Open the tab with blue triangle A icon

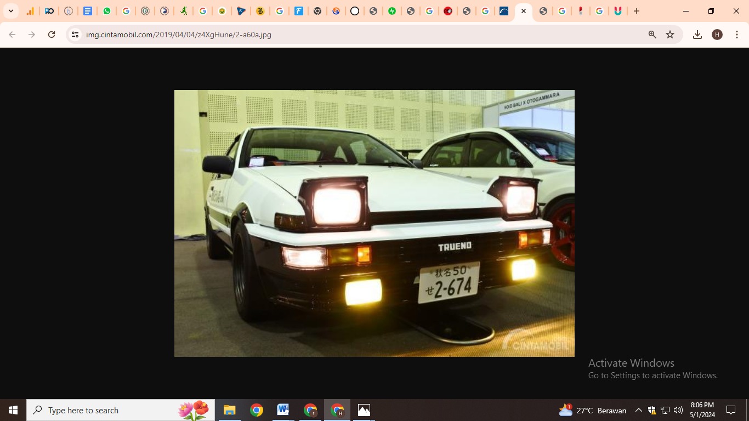point(241,11)
